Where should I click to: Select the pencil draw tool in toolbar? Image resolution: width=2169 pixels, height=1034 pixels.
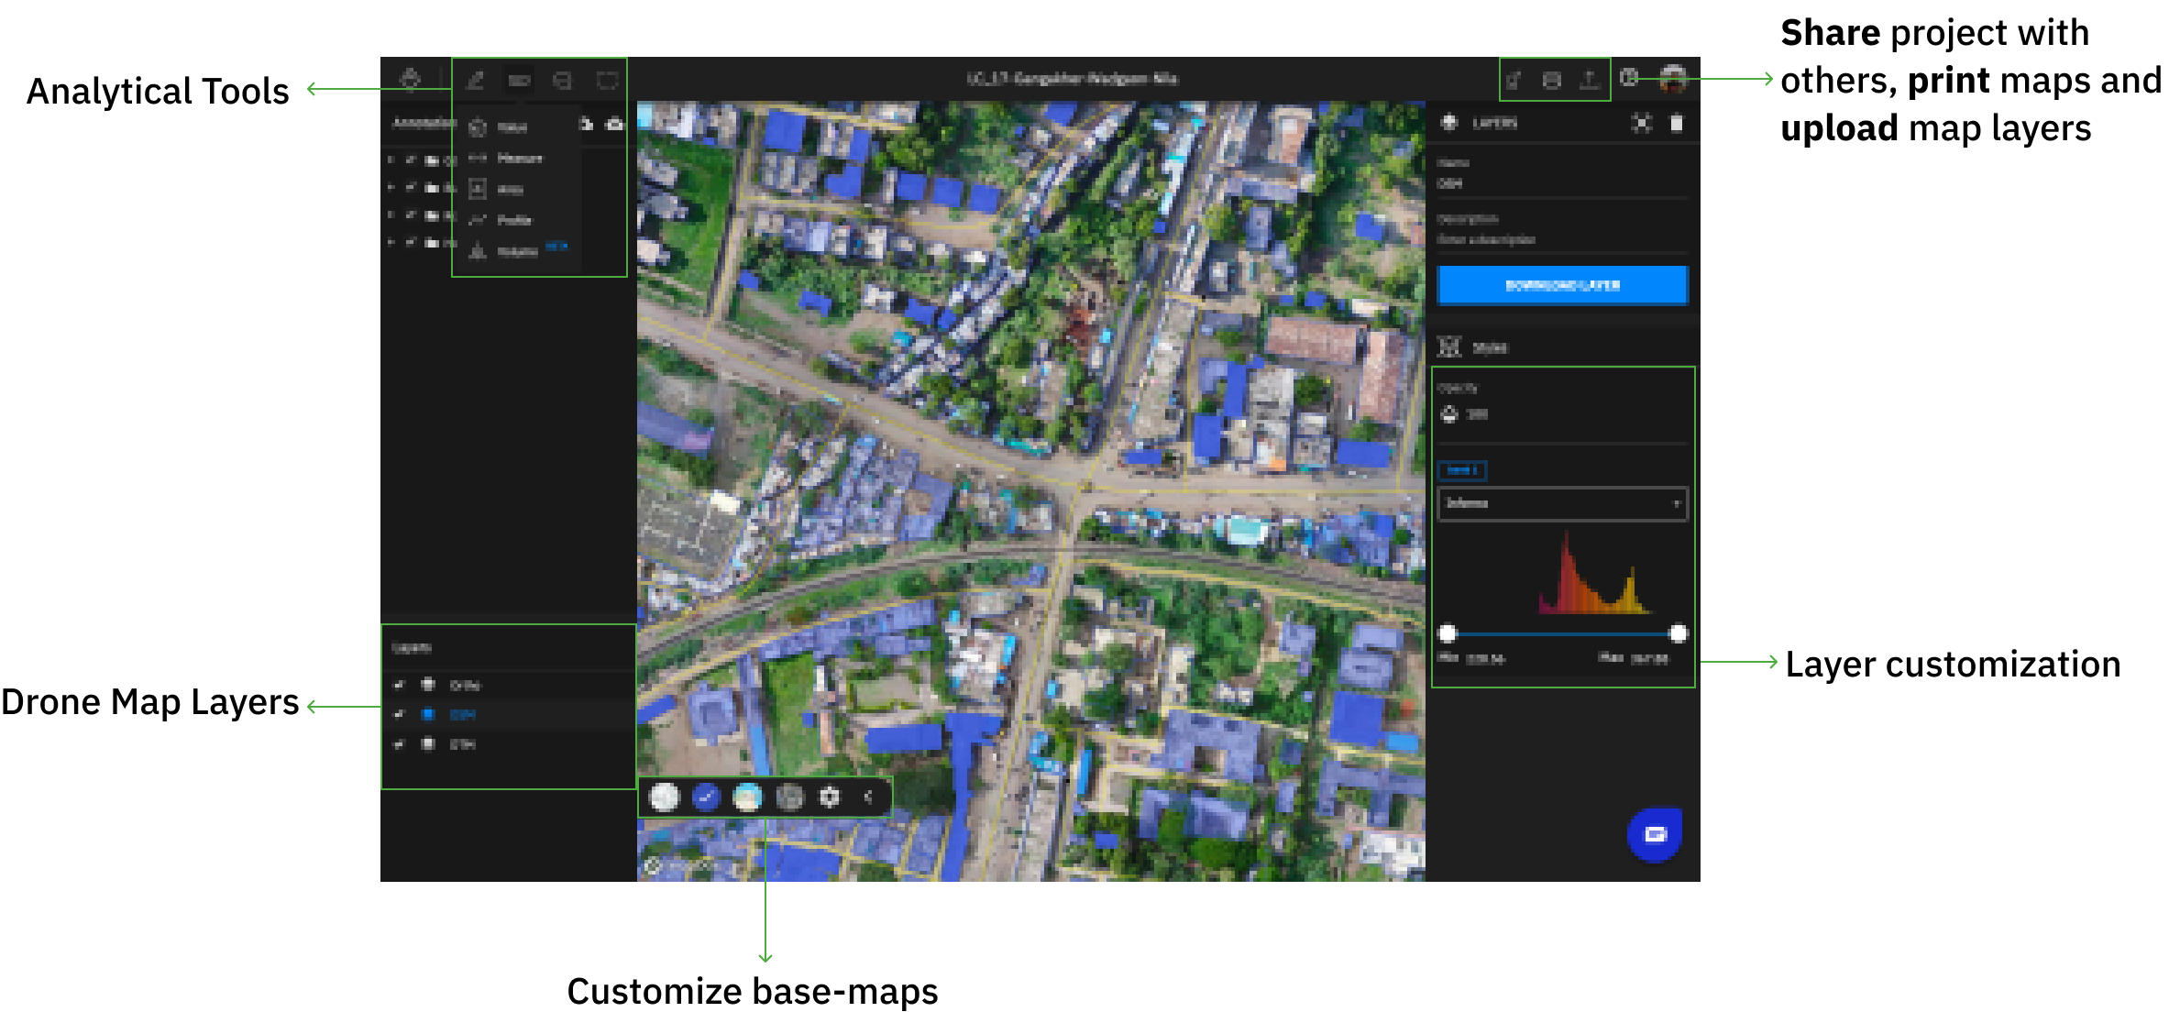tap(475, 81)
